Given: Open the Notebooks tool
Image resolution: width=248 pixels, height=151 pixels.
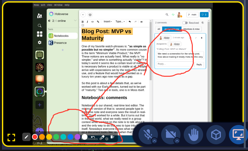Looking at the screenshot, I should (63, 36).
